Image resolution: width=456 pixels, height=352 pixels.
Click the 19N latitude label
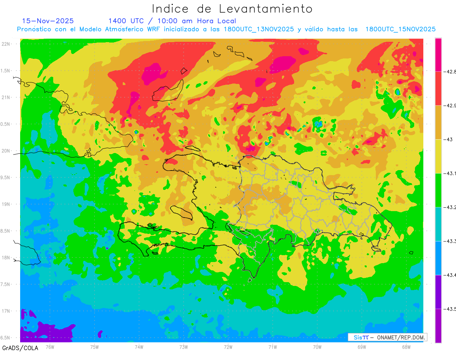(6, 204)
